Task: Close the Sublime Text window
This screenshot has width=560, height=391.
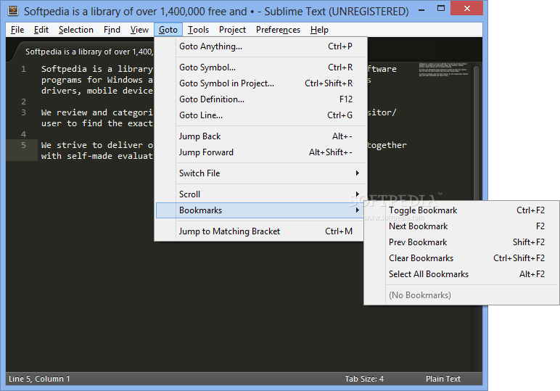Action: click(466, 8)
